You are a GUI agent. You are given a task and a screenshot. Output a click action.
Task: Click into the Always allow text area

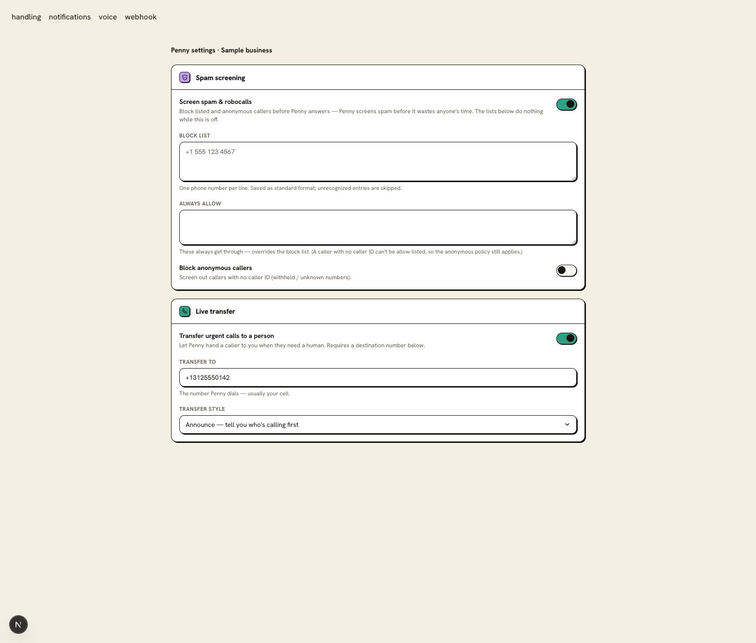pos(378,227)
